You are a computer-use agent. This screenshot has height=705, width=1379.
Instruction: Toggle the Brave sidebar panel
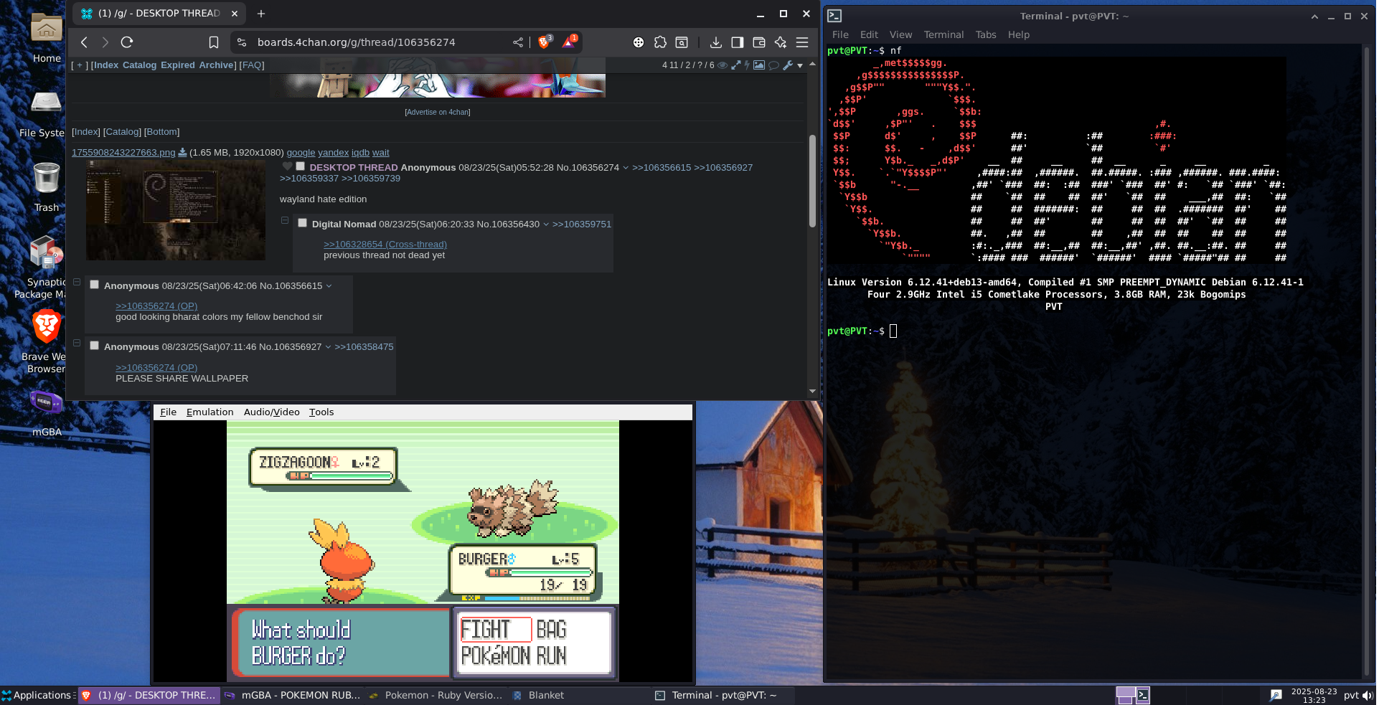tap(737, 42)
